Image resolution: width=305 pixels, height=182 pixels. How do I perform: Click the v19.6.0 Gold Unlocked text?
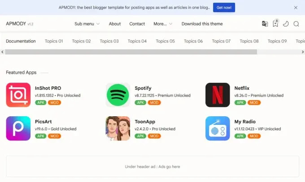[56, 129]
